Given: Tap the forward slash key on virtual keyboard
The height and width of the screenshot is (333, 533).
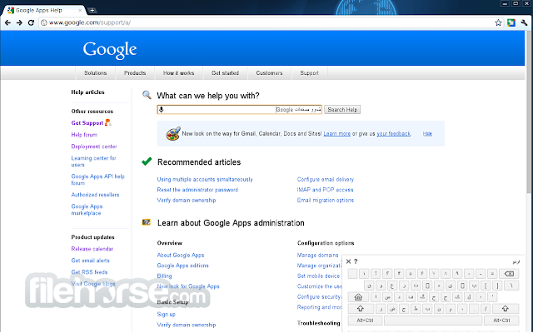Looking at the screenshot, I should point(486,309).
